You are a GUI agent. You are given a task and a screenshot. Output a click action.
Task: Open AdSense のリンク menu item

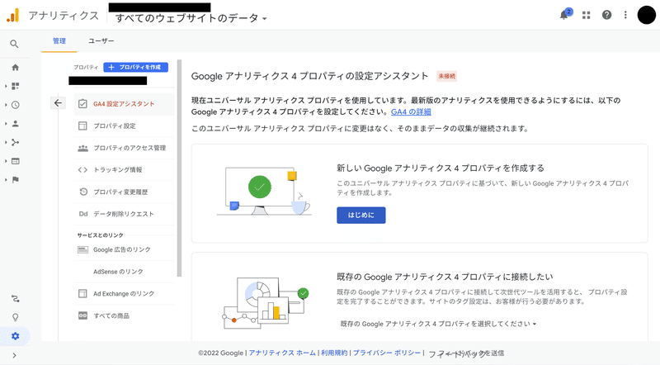point(125,272)
